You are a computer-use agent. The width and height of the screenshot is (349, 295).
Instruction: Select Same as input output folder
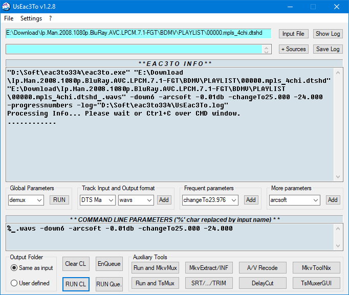tap(32, 268)
